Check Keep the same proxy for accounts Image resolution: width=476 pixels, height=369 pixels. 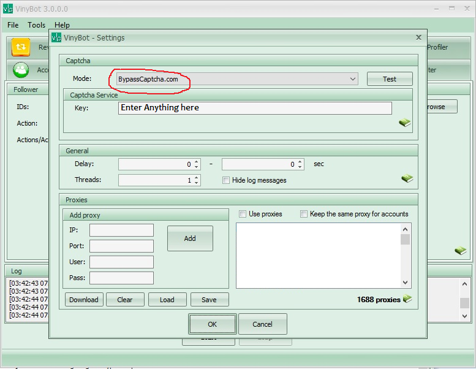[x=304, y=214]
